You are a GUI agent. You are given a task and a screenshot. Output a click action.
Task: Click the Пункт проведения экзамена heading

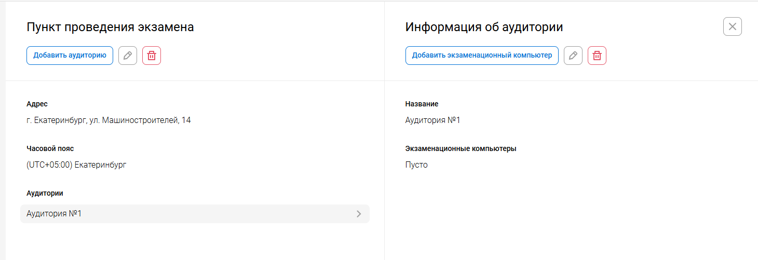[110, 27]
